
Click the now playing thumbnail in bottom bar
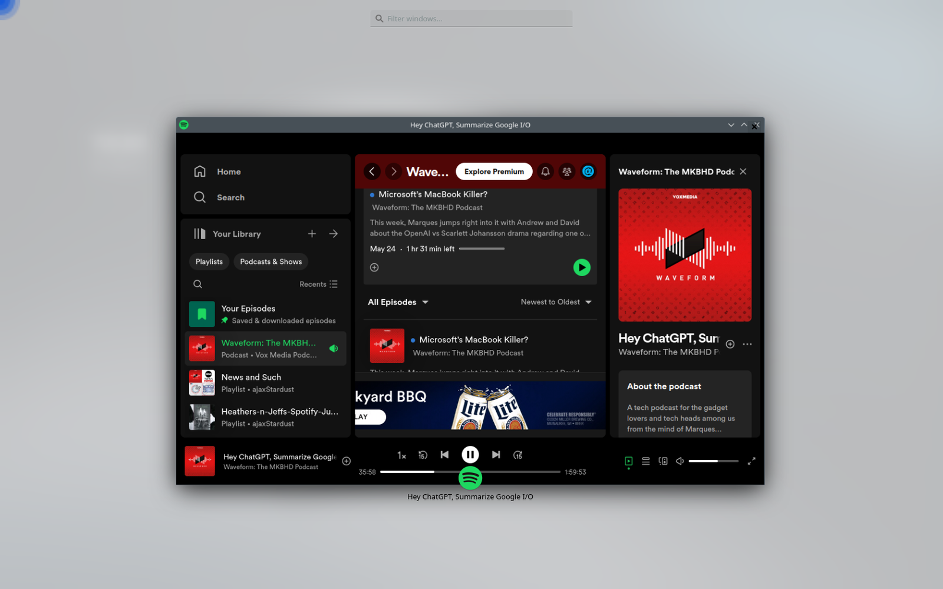[x=200, y=461]
